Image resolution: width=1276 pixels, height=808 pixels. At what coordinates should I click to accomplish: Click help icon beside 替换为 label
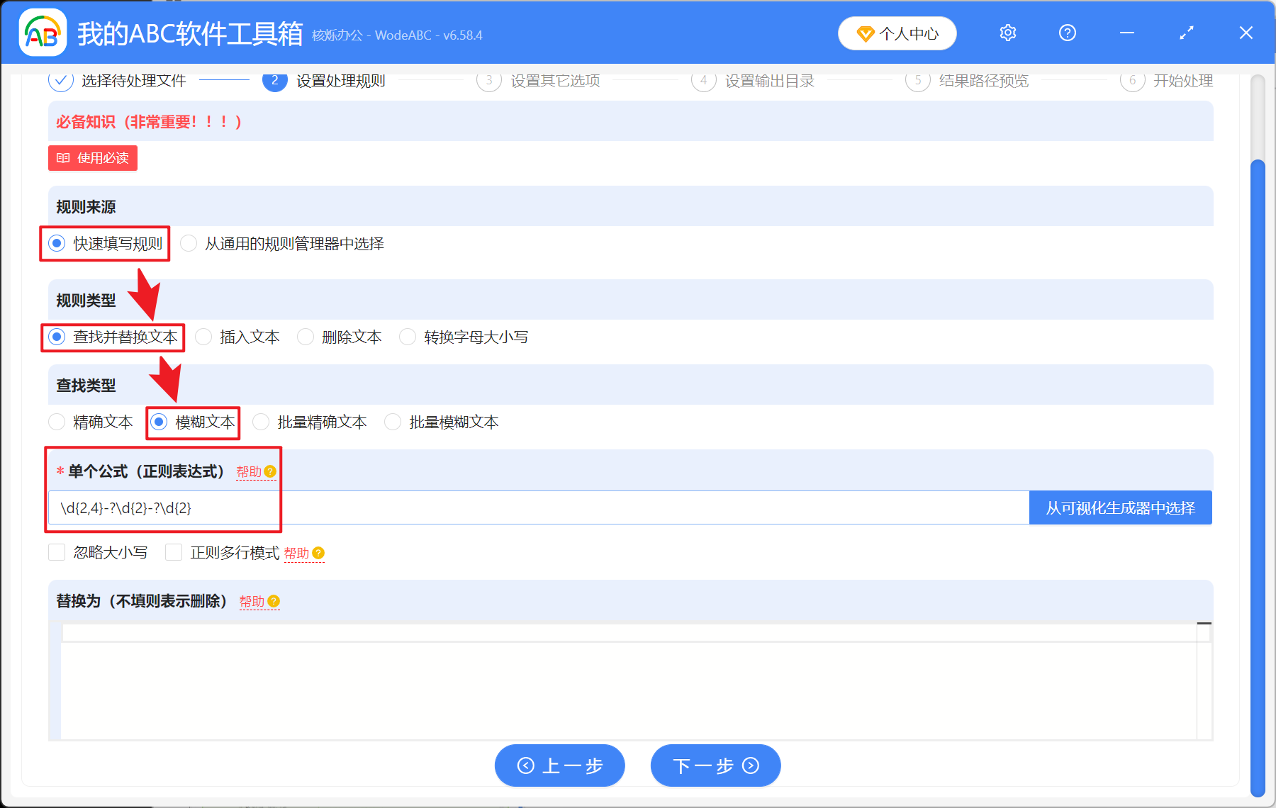274,602
